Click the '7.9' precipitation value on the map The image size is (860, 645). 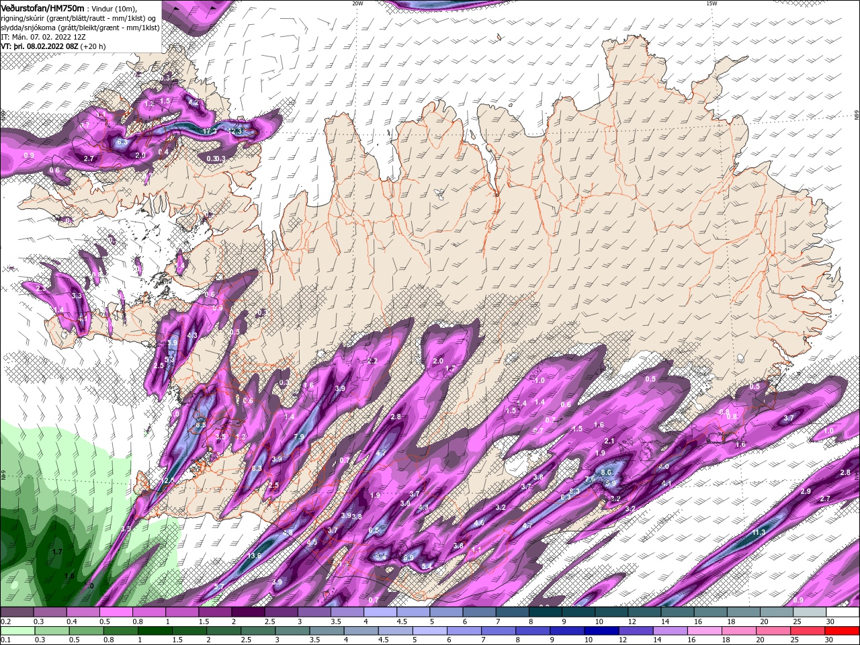(300, 437)
